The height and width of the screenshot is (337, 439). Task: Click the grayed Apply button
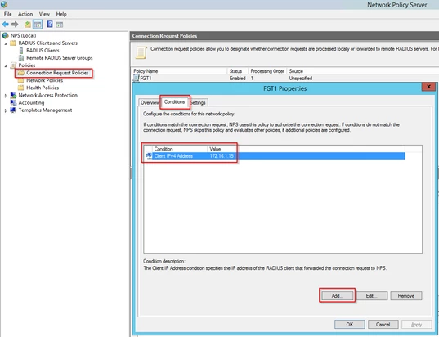point(417,324)
